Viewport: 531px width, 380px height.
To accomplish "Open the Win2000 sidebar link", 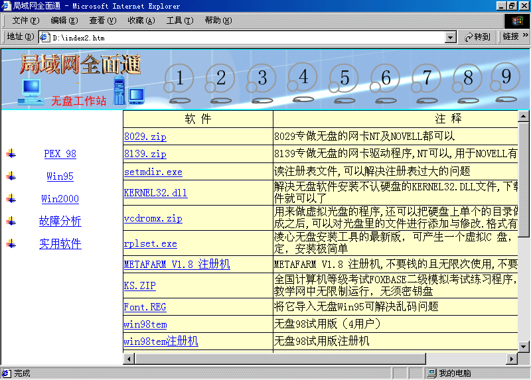I will tap(60, 199).
